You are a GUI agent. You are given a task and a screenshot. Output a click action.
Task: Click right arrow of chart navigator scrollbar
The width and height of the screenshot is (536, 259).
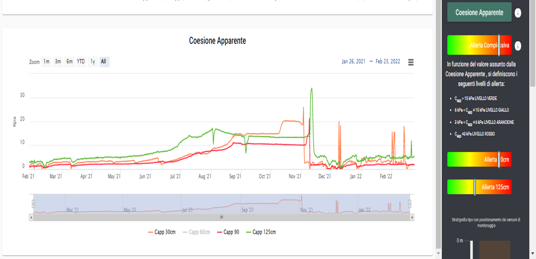[x=412, y=217]
